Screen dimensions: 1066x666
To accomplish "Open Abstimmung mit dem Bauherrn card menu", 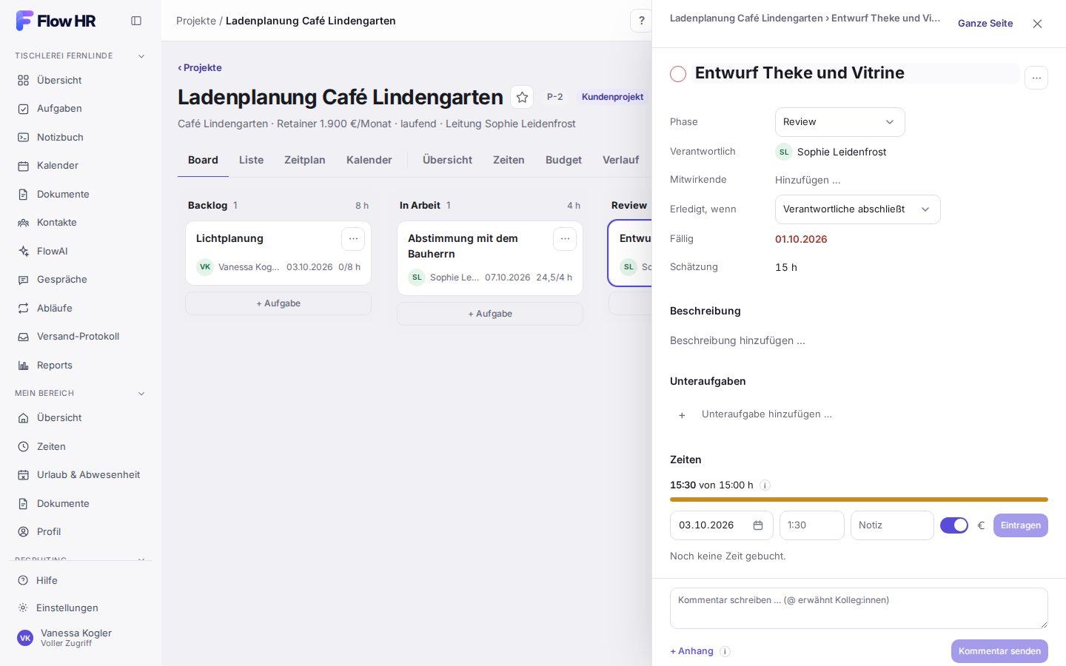I will point(565,238).
